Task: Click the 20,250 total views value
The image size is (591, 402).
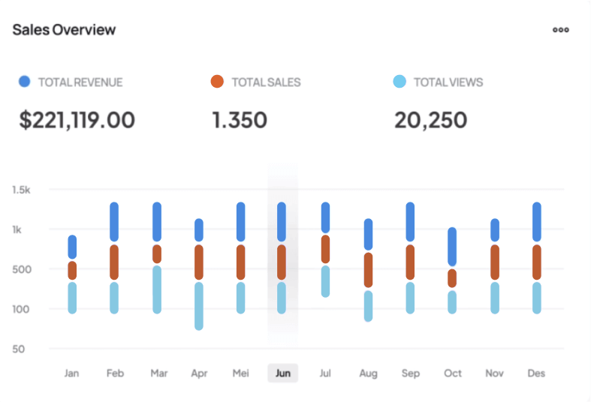Action: coord(430,120)
